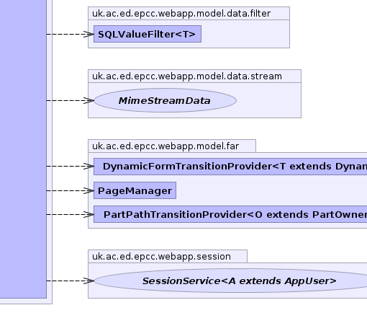This screenshot has height=331, width=367.
Task: Click the arrowhead pointing at DynamicFormTransitionProvider
Action: pos(89,167)
